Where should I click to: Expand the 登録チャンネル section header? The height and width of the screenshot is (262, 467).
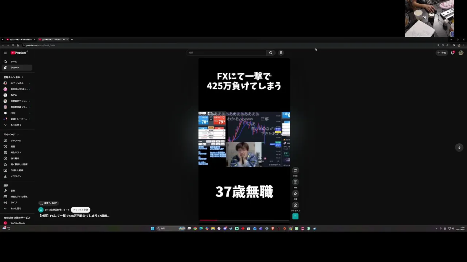(x=13, y=77)
